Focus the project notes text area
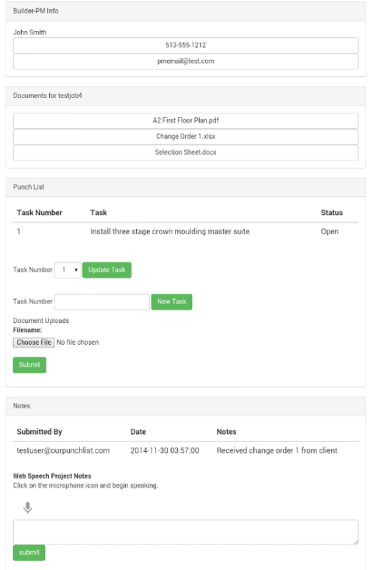Image resolution: width=373 pixels, height=570 pixels. [186, 532]
